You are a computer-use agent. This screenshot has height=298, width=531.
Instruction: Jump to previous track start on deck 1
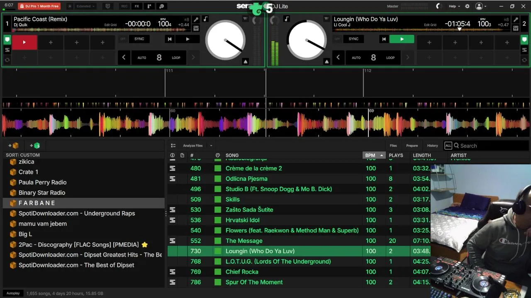(170, 39)
